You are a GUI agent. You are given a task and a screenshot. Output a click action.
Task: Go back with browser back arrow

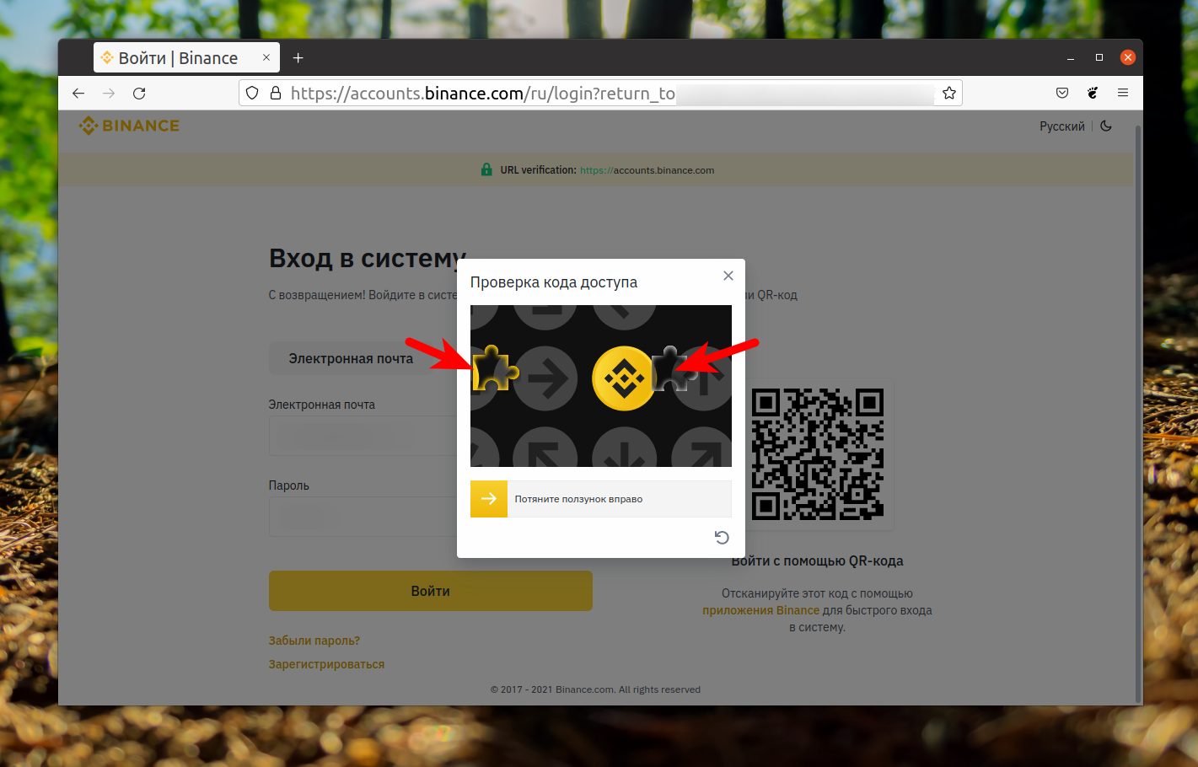pos(78,93)
